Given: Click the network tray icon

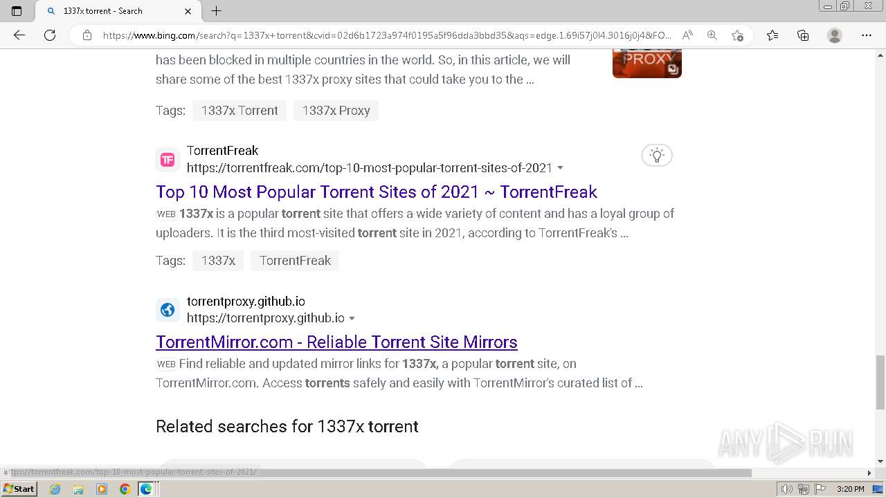Looking at the screenshot, I should pos(803,489).
